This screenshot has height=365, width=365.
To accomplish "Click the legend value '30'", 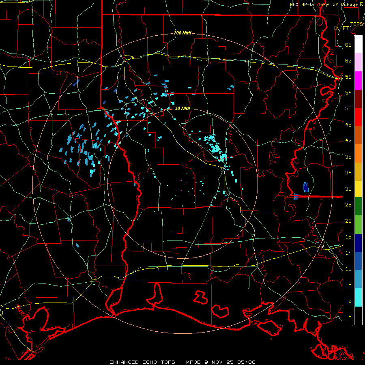I will point(348,189).
